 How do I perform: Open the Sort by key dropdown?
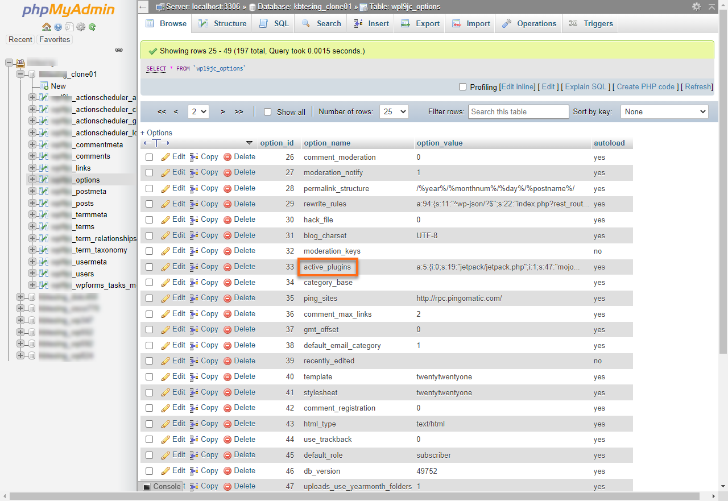tap(664, 111)
